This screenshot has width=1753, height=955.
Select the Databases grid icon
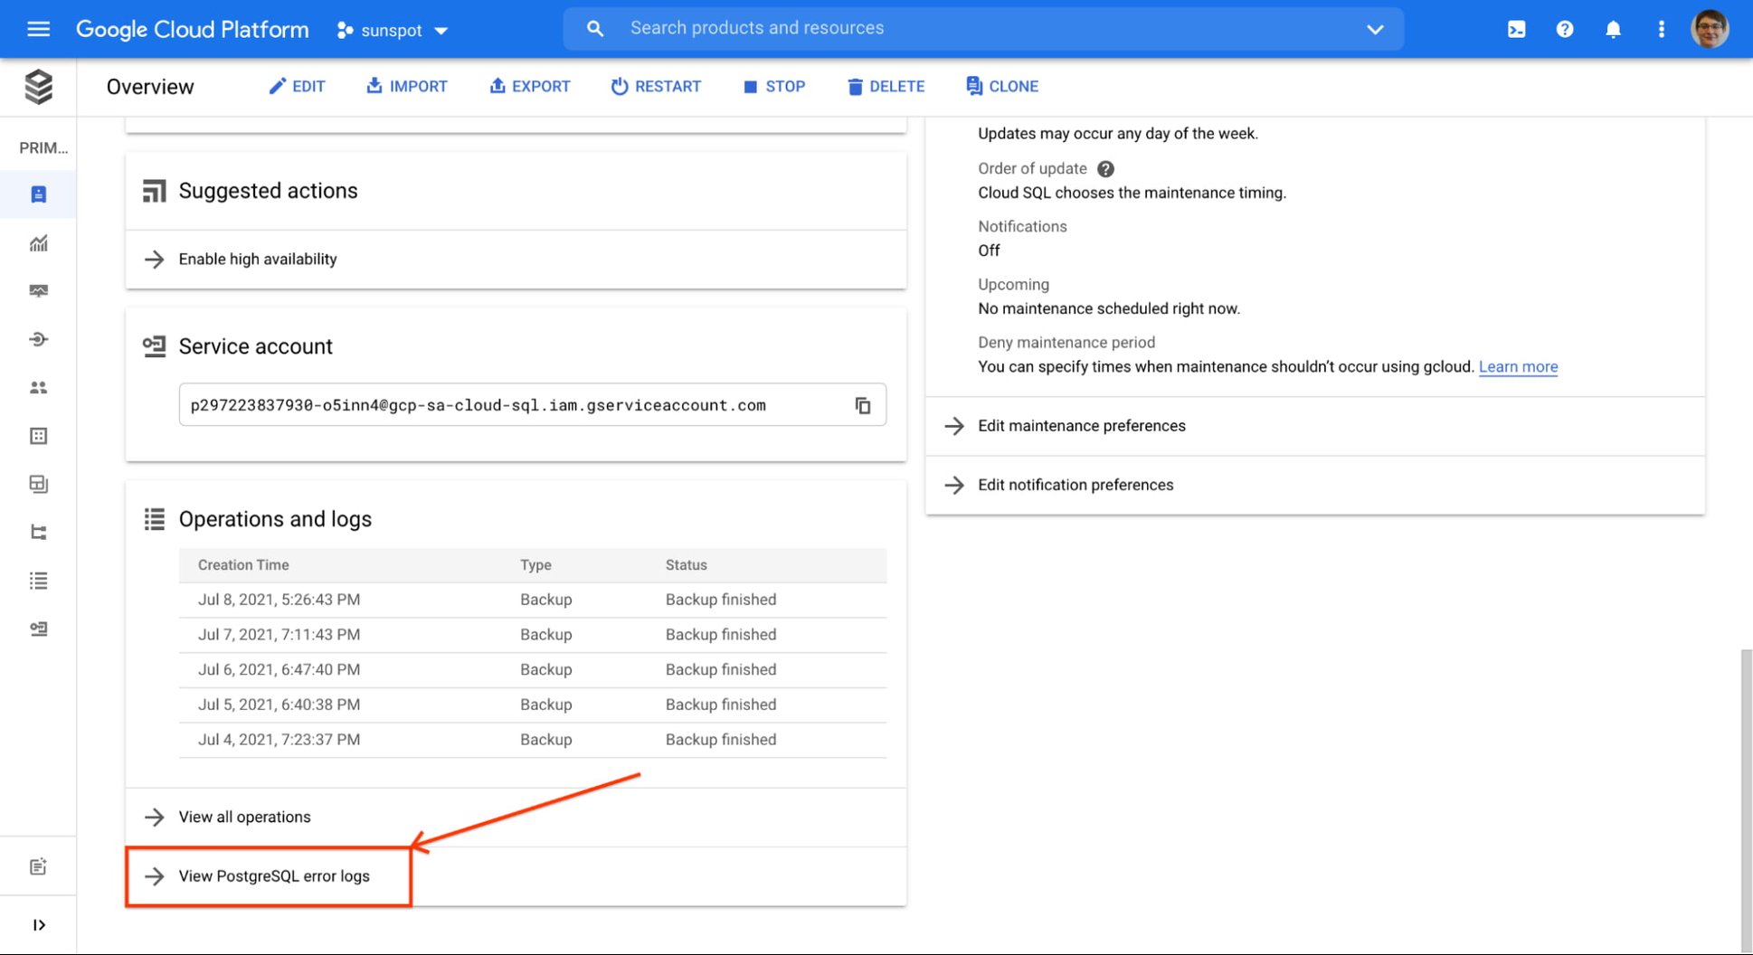pos(38,435)
